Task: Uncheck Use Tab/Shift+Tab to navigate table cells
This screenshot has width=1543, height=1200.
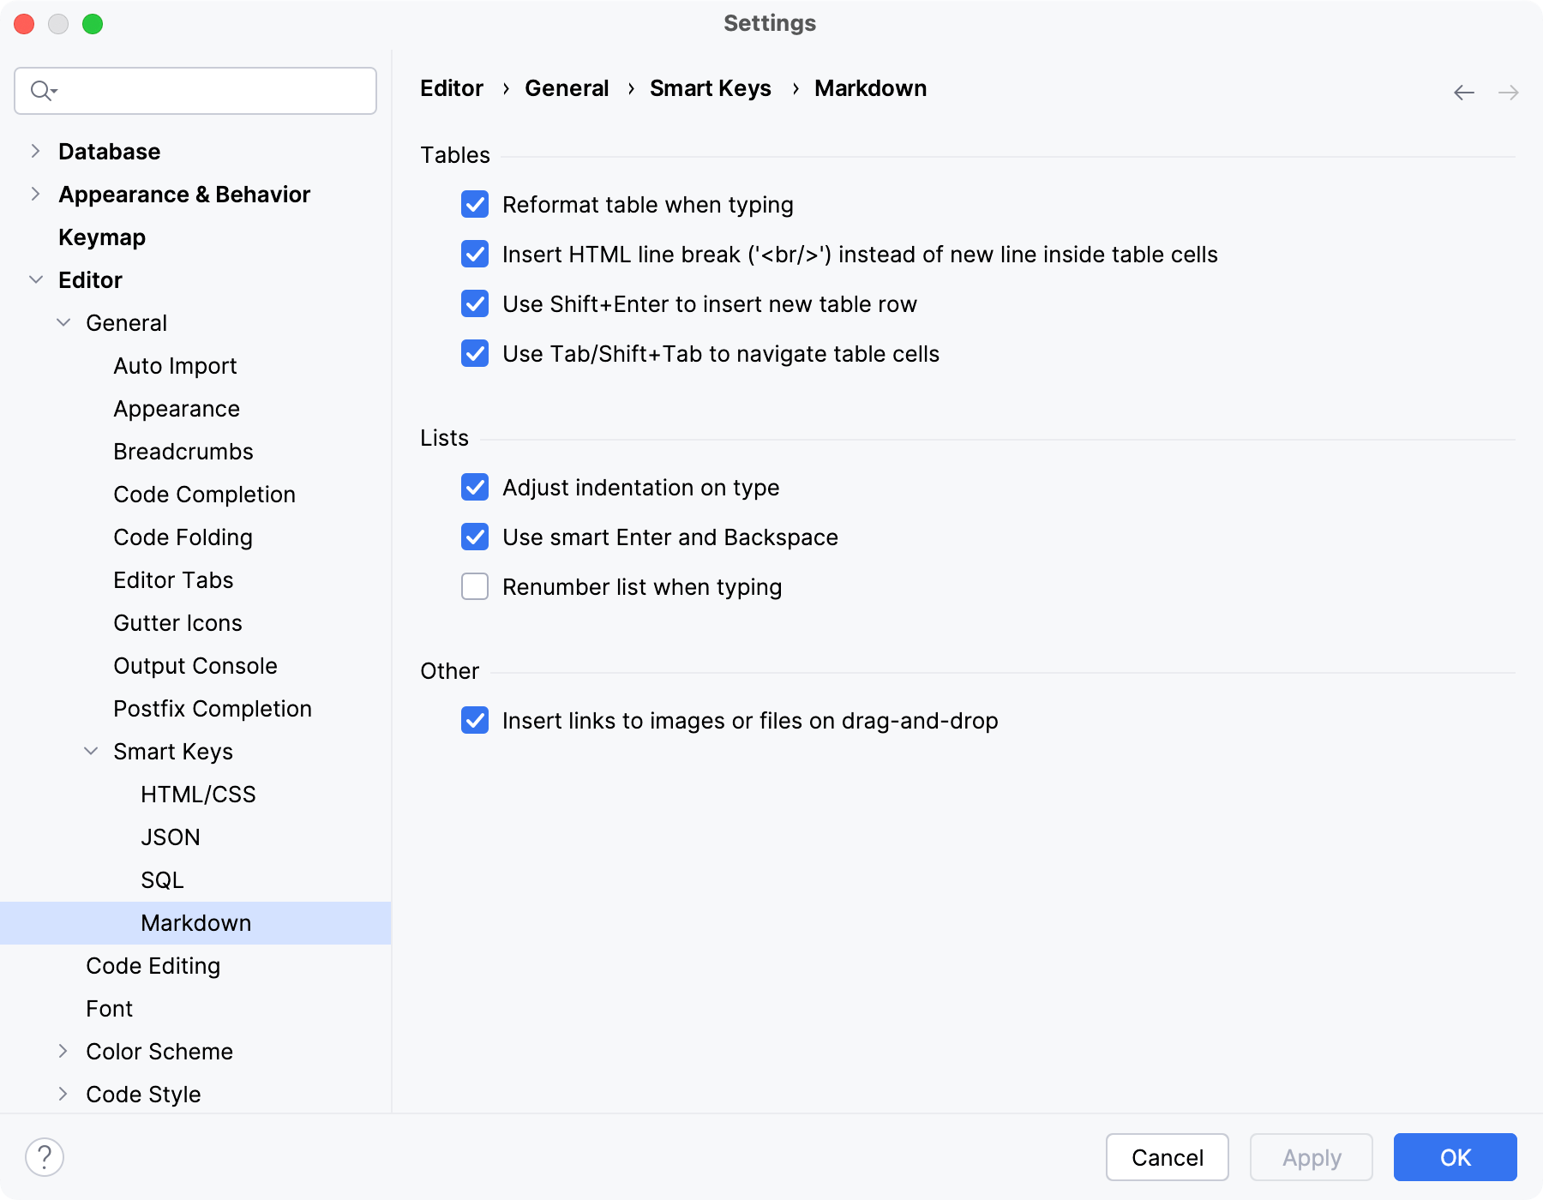Action: (x=474, y=354)
